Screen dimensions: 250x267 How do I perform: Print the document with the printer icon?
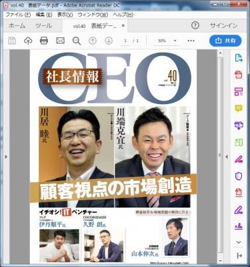click(x=44, y=41)
